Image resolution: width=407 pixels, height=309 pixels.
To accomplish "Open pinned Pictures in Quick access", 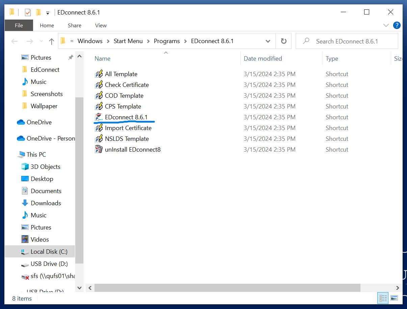I will point(36,58).
